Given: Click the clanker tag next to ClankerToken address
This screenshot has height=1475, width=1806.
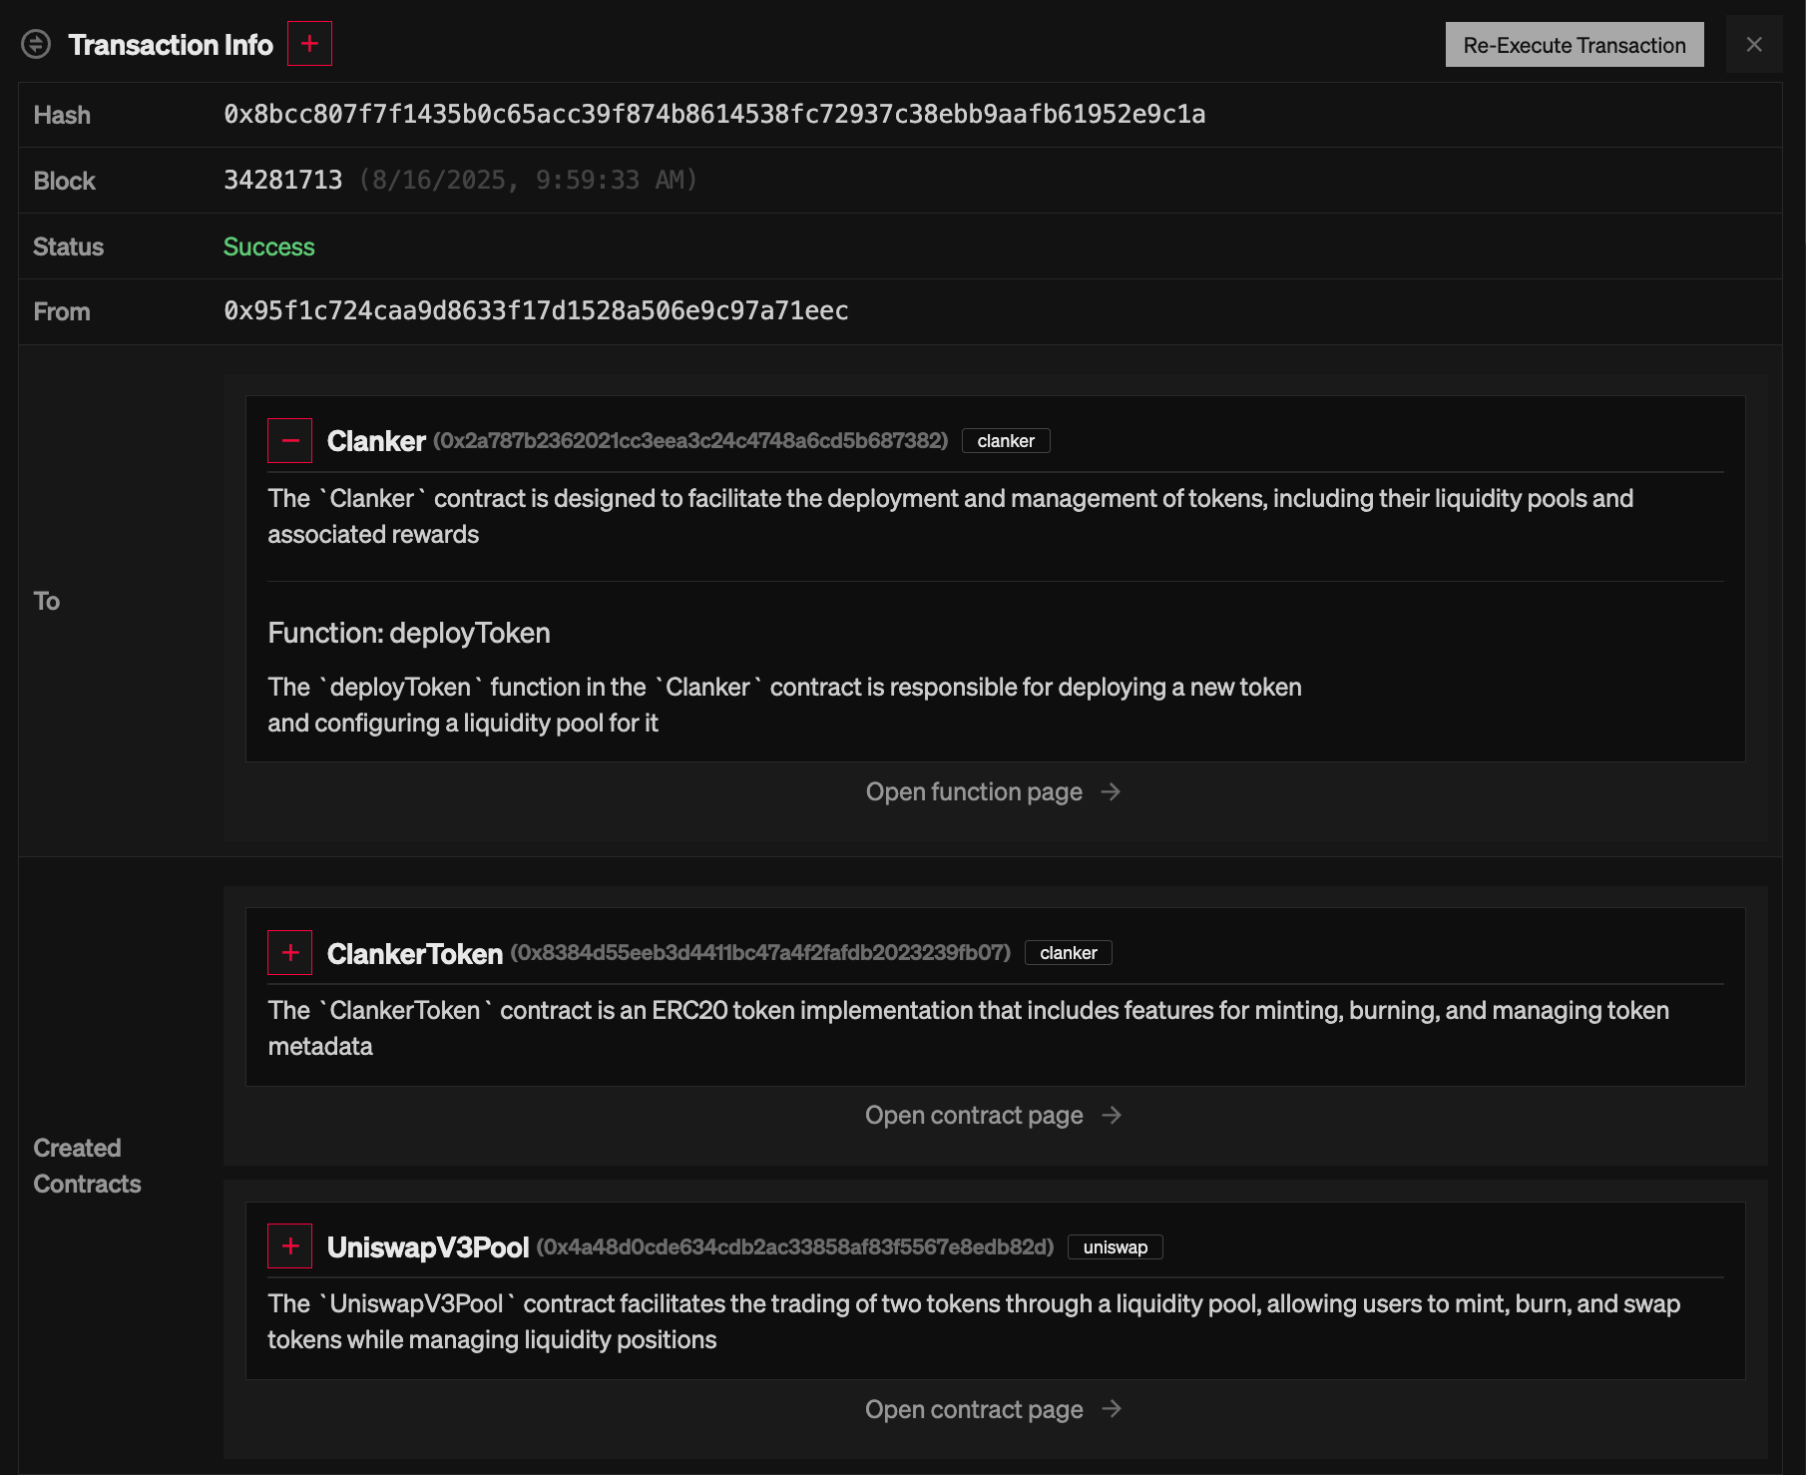Looking at the screenshot, I should tap(1069, 953).
